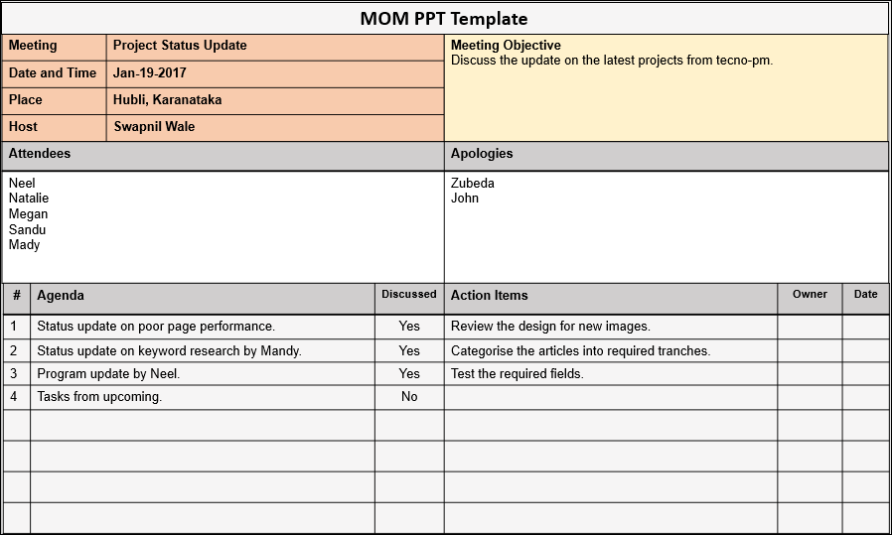Viewport: 892px width, 535px height.
Task: Select the Owner column header
Action: pos(810,295)
